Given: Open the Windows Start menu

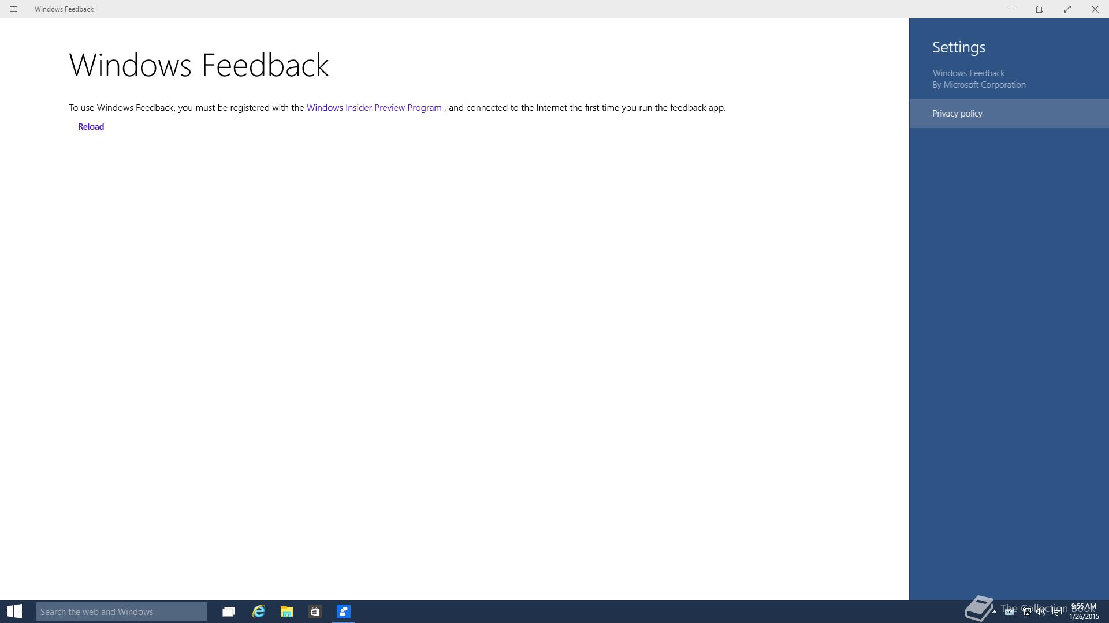Looking at the screenshot, I should [14, 611].
